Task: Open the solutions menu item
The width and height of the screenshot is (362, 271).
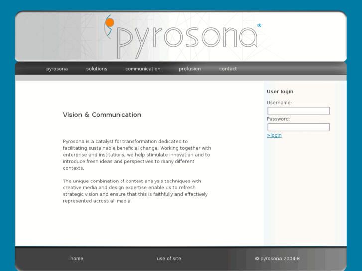Action: pyautogui.click(x=97, y=69)
